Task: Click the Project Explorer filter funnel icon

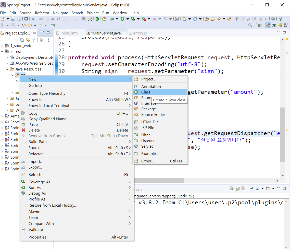Action: (33, 40)
